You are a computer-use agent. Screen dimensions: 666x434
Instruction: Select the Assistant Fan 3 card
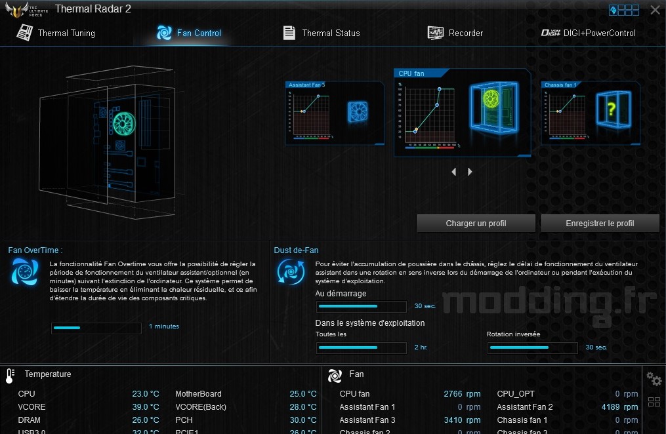(335, 113)
